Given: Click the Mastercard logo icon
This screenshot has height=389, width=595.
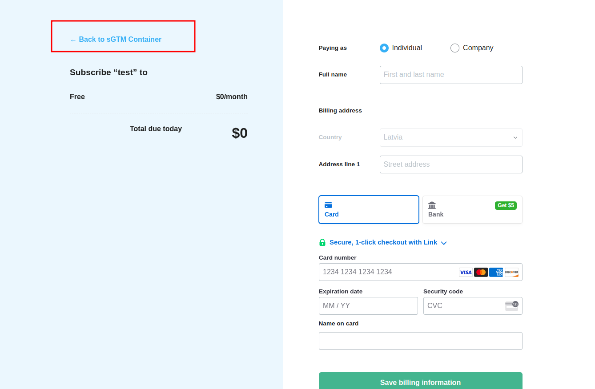Looking at the screenshot, I should pyautogui.click(x=481, y=272).
